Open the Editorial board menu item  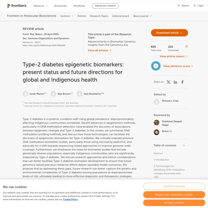(121, 16)
